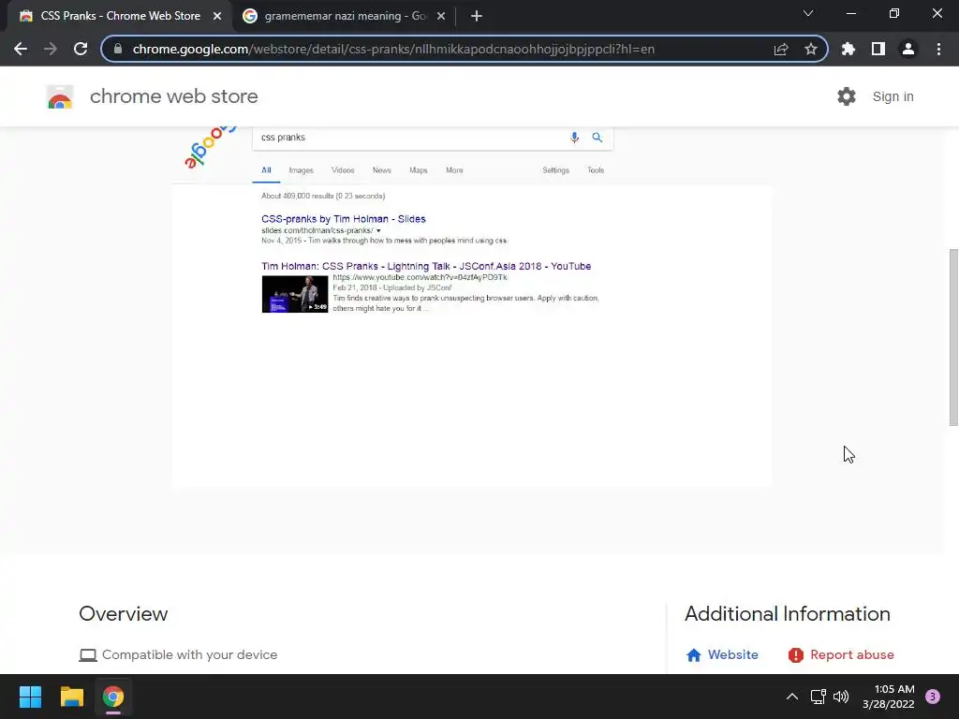Click the volume speaker tray icon
The width and height of the screenshot is (959, 719).
click(841, 697)
